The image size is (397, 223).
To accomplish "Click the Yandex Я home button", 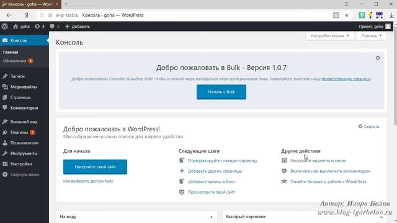I will (26, 15).
